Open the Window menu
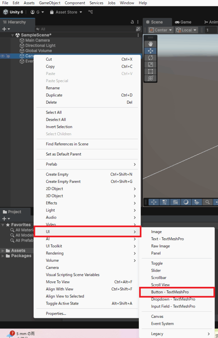The image size is (218, 338). coord(127,3)
